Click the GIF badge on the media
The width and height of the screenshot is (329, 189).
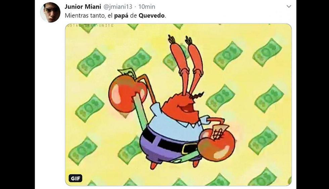point(75,178)
